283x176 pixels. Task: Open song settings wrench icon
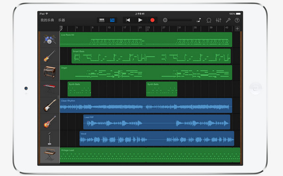coord(228,20)
